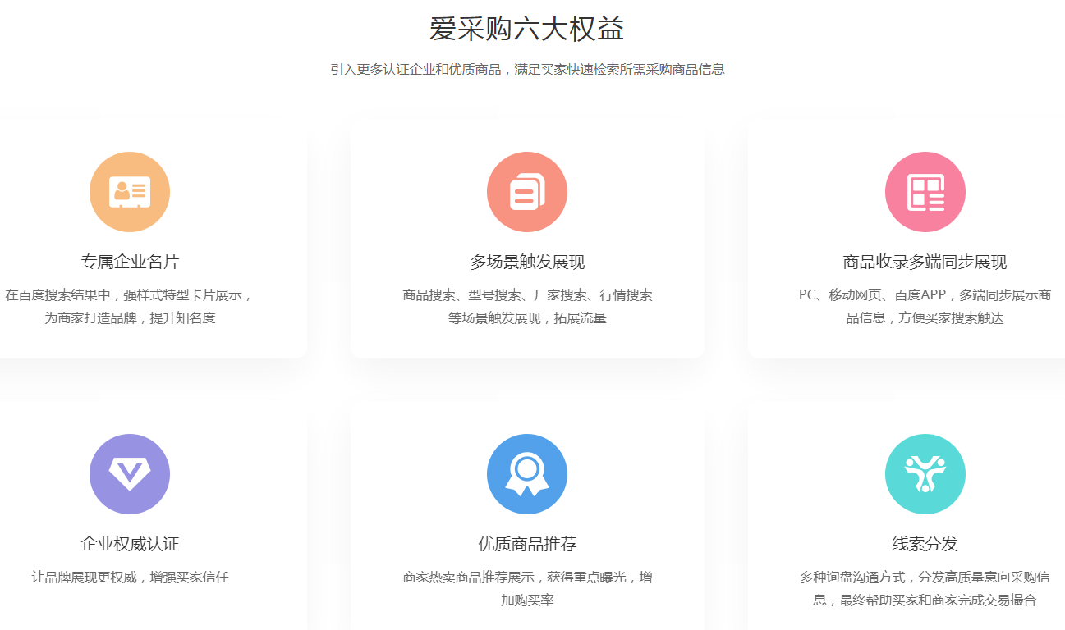Click the 线索分发 title
The width and height of the screenshot is (1065, 630).
925,544
